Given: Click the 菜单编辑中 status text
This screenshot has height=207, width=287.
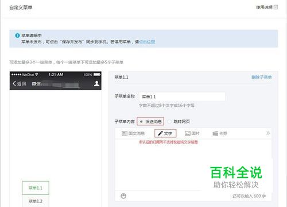Looking at the screenshot, I should coord(32,35).
